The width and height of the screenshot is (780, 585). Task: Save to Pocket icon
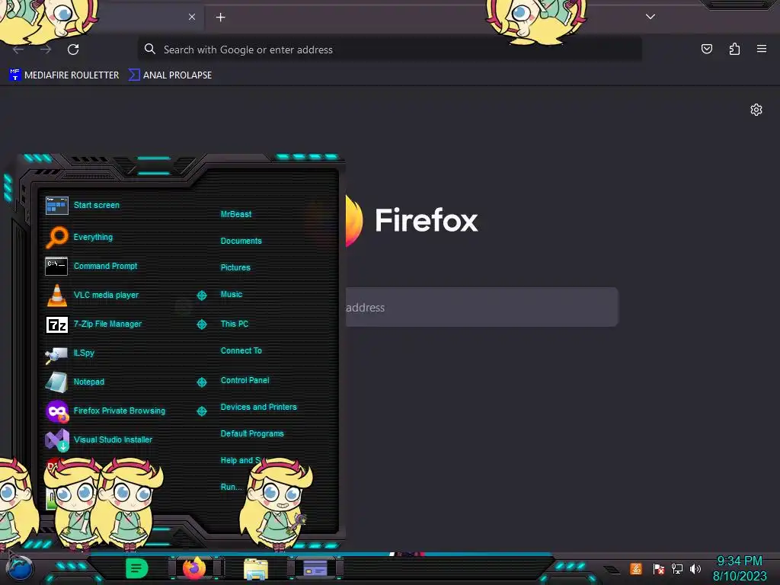(706, 49)
